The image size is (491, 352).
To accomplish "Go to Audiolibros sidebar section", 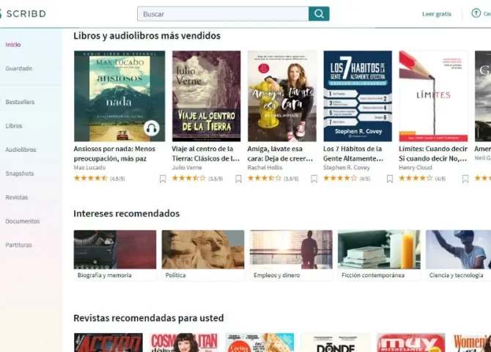I will point(21,150).
